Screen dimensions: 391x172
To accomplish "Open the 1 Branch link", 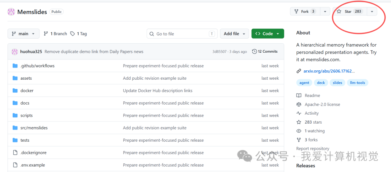I will [x=55, y=34].
